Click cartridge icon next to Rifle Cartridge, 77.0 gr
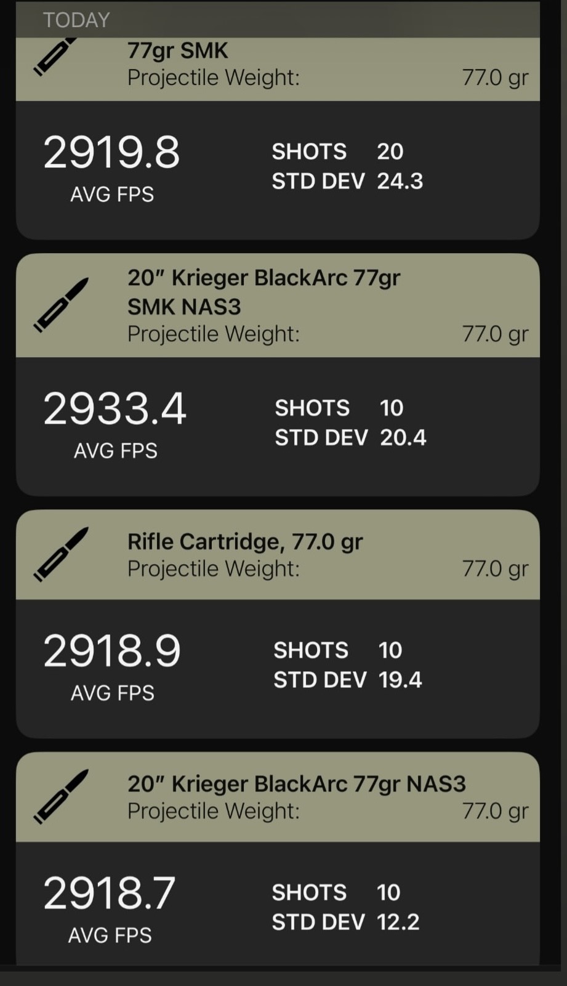567x986 pixels. 61,554
